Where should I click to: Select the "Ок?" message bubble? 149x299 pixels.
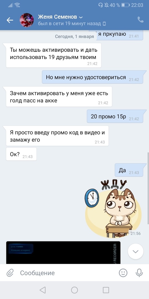pos(21,154)
